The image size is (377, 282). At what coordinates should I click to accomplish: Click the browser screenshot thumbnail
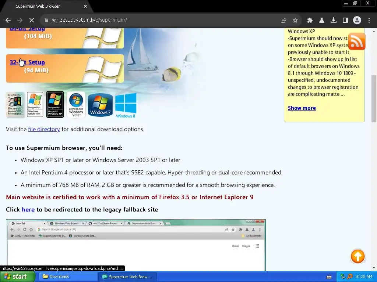coord(136,245)
